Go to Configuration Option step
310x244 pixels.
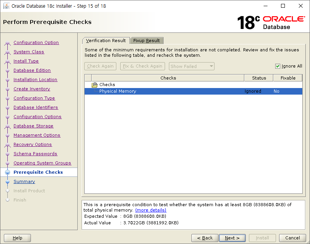coord(36,42)
